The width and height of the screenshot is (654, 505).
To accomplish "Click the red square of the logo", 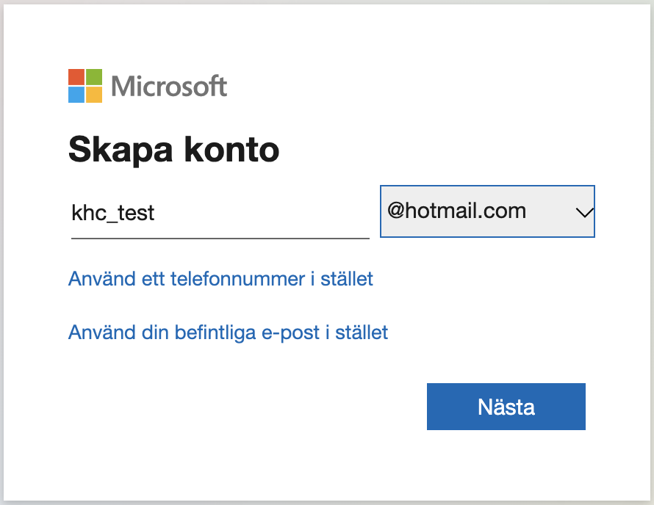I will pyautogui.click(x=76, y=77).
